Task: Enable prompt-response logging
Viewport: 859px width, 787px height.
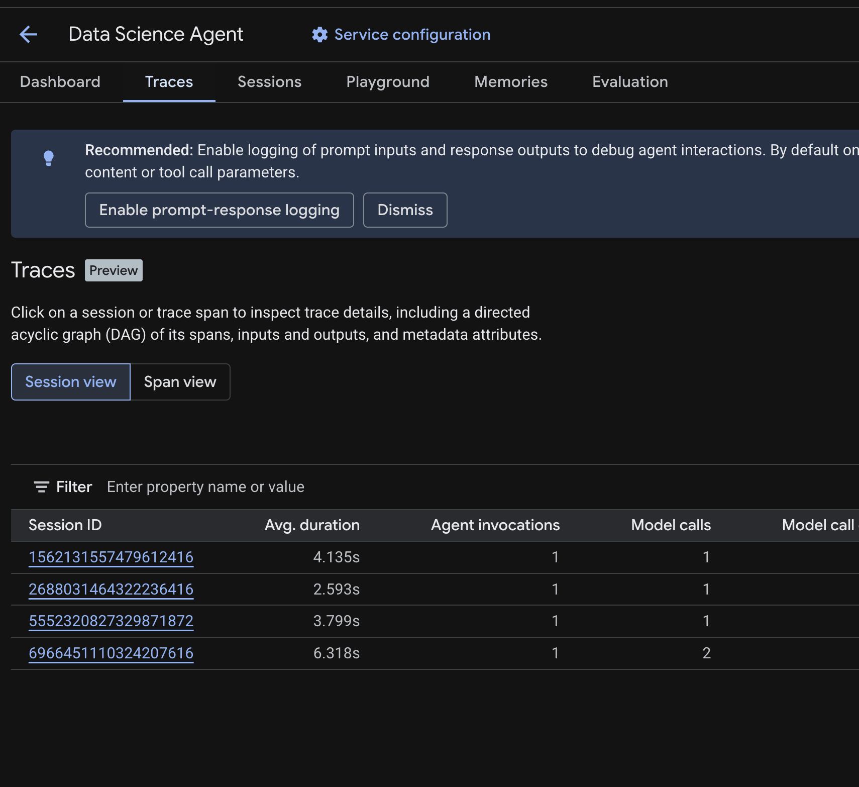Action: 220,210
